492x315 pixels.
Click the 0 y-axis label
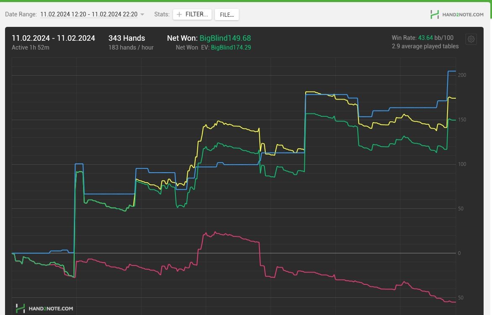[459, 253]
